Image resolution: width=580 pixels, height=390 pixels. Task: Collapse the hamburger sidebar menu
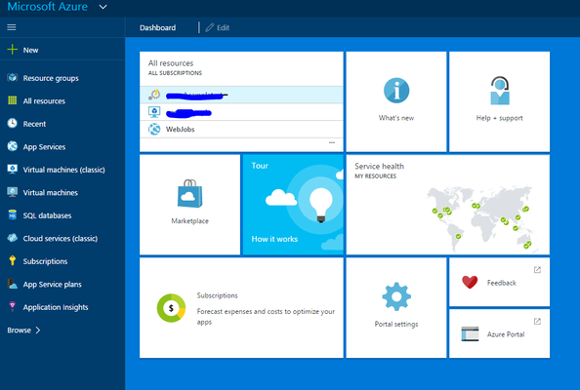point(12,27)
